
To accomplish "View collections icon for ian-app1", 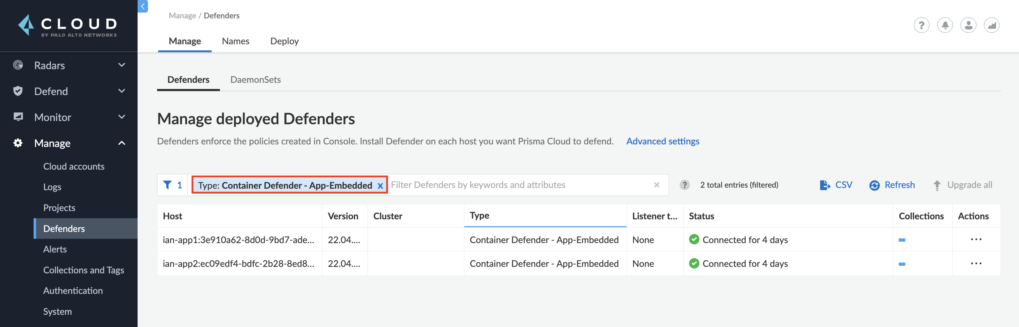I will coord(902,240).
